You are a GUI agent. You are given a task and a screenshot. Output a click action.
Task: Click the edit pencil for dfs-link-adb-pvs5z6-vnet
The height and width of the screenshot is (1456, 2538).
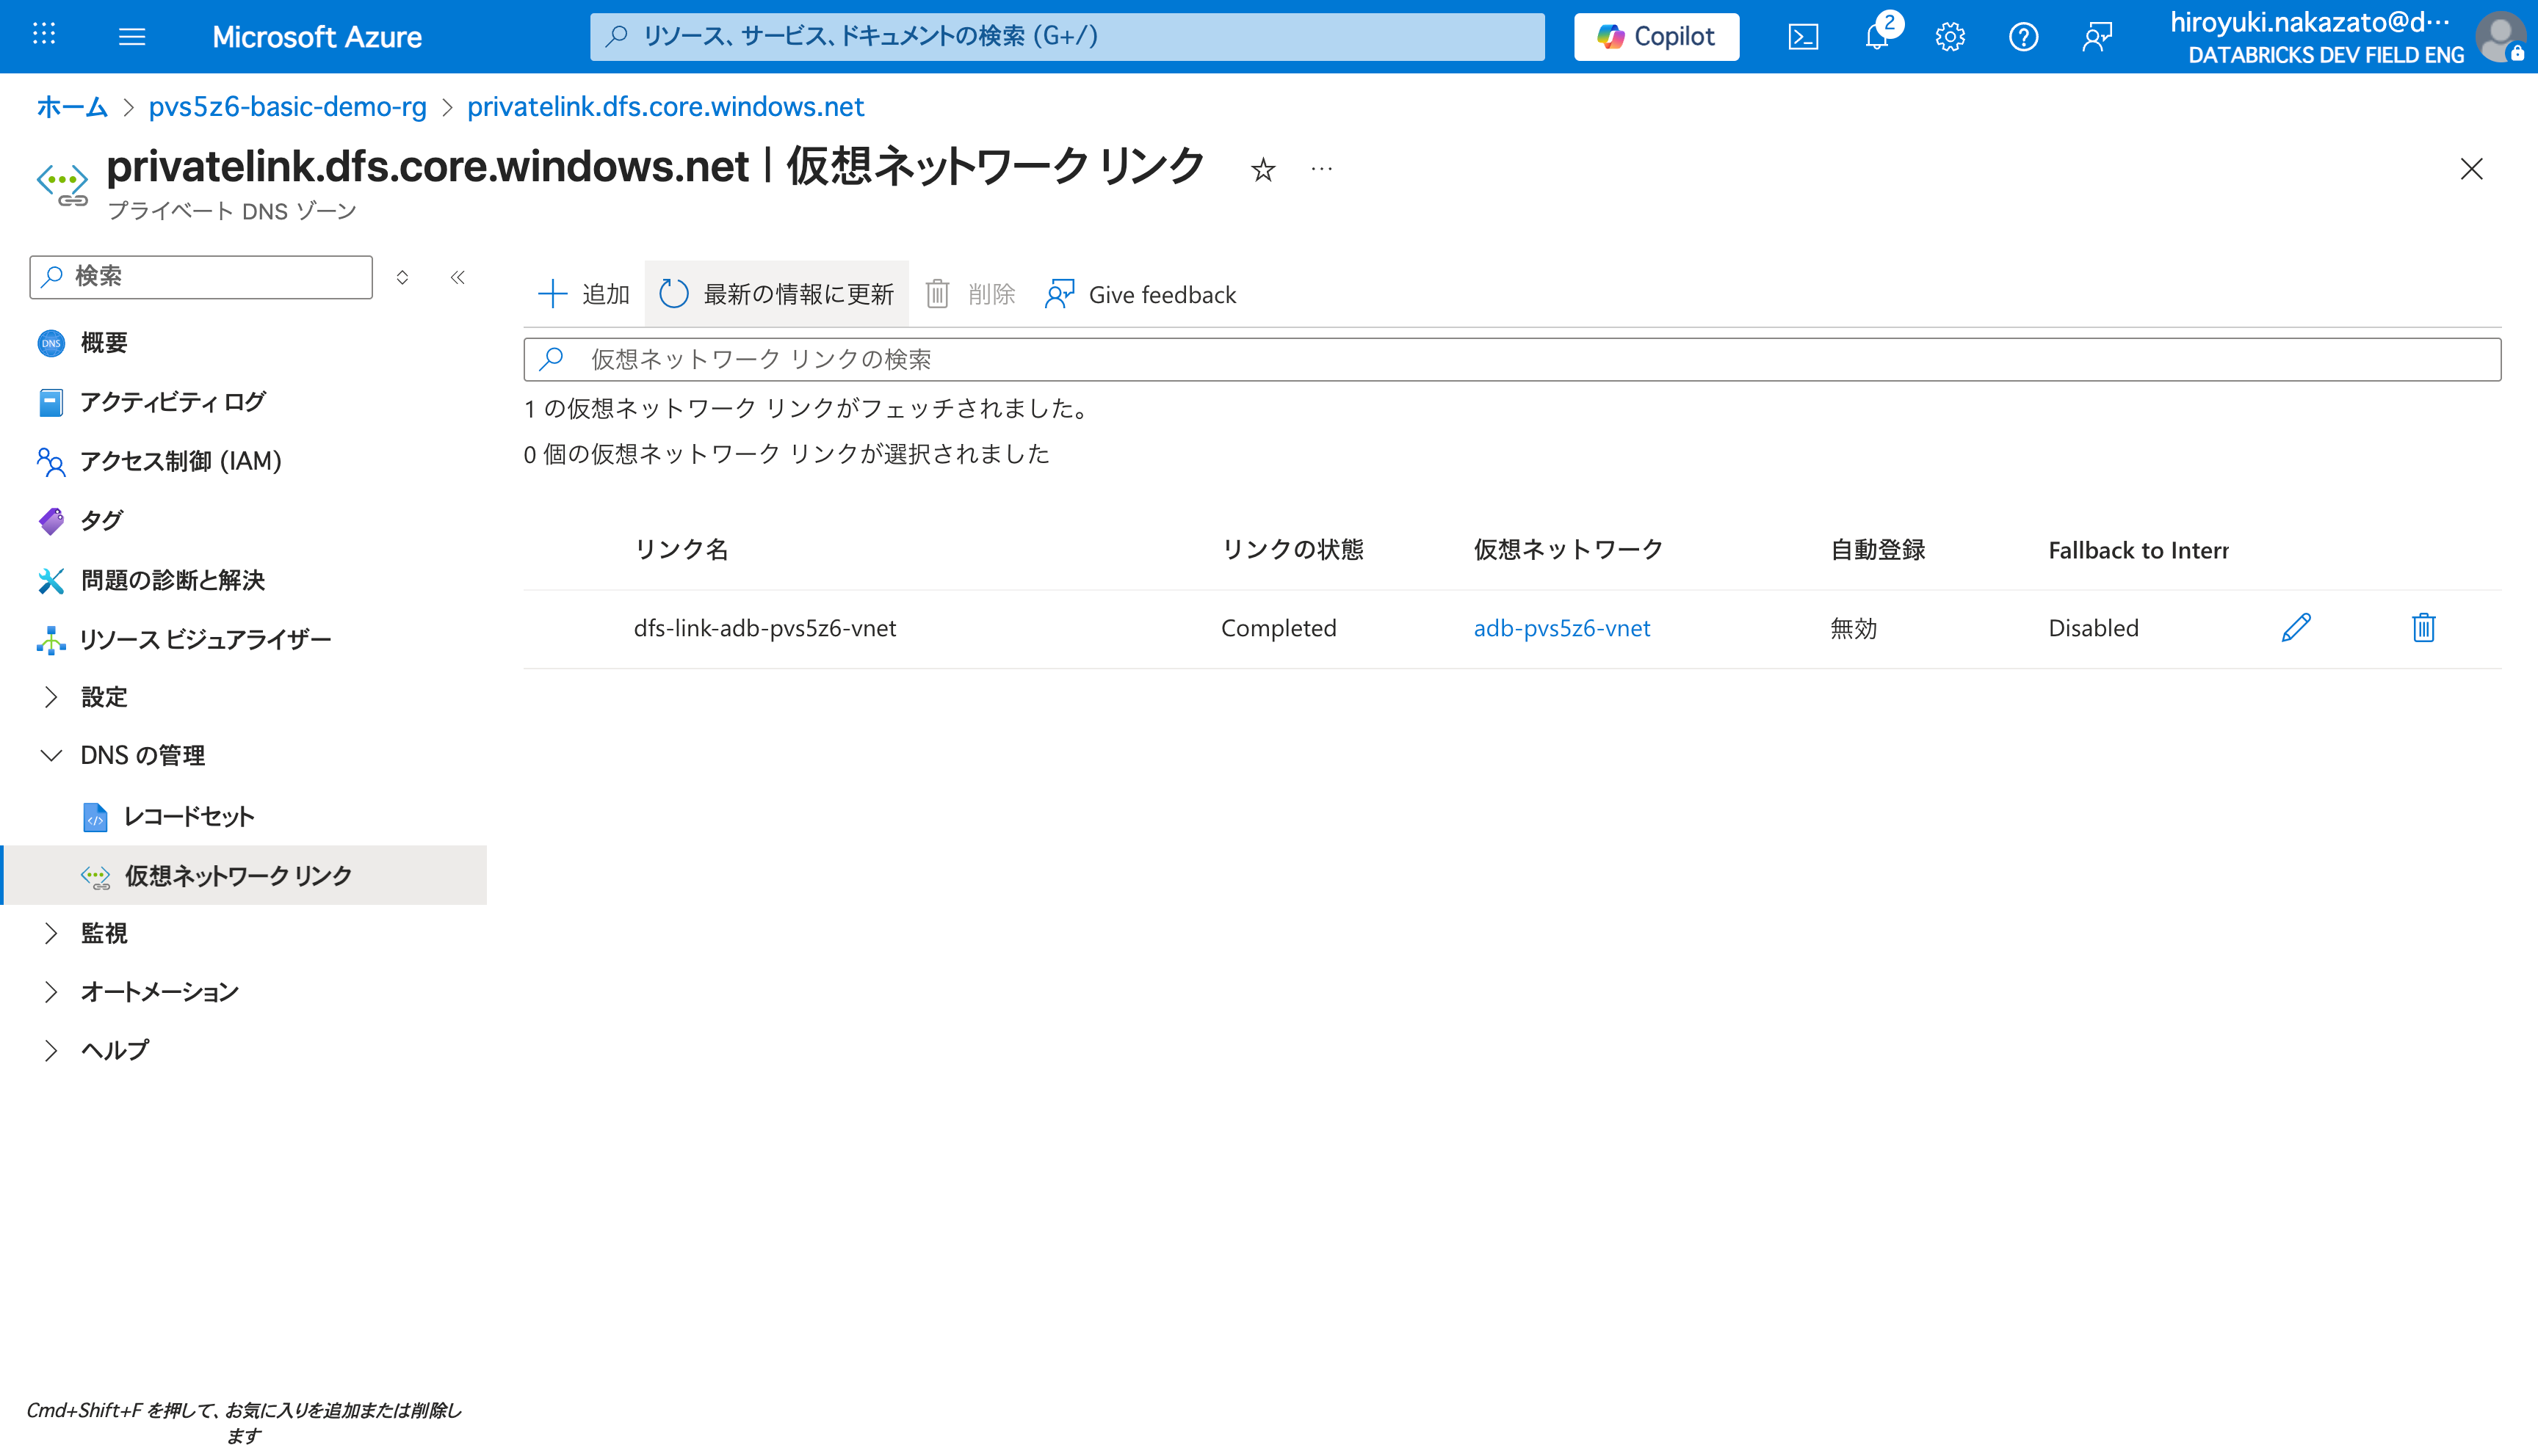click(x=2296, y=628)
